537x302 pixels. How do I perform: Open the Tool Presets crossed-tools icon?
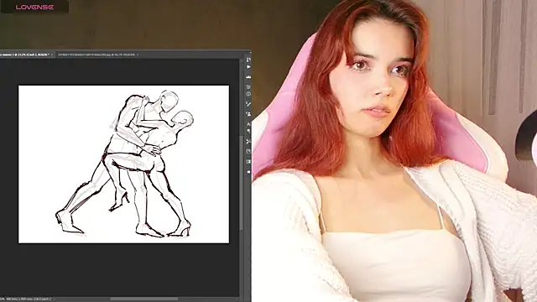[x=248, y=141]
